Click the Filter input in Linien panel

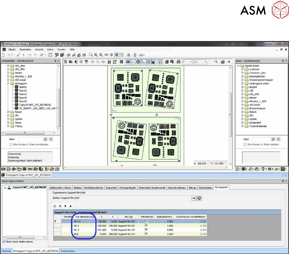pyautogui.click(x=261, y=139)
